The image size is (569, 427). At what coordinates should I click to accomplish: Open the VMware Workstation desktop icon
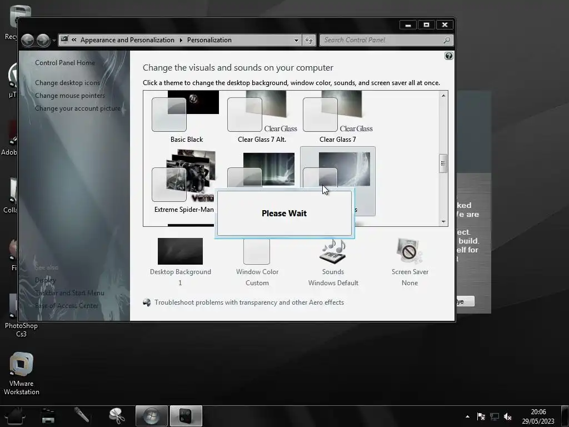point(22,374)
